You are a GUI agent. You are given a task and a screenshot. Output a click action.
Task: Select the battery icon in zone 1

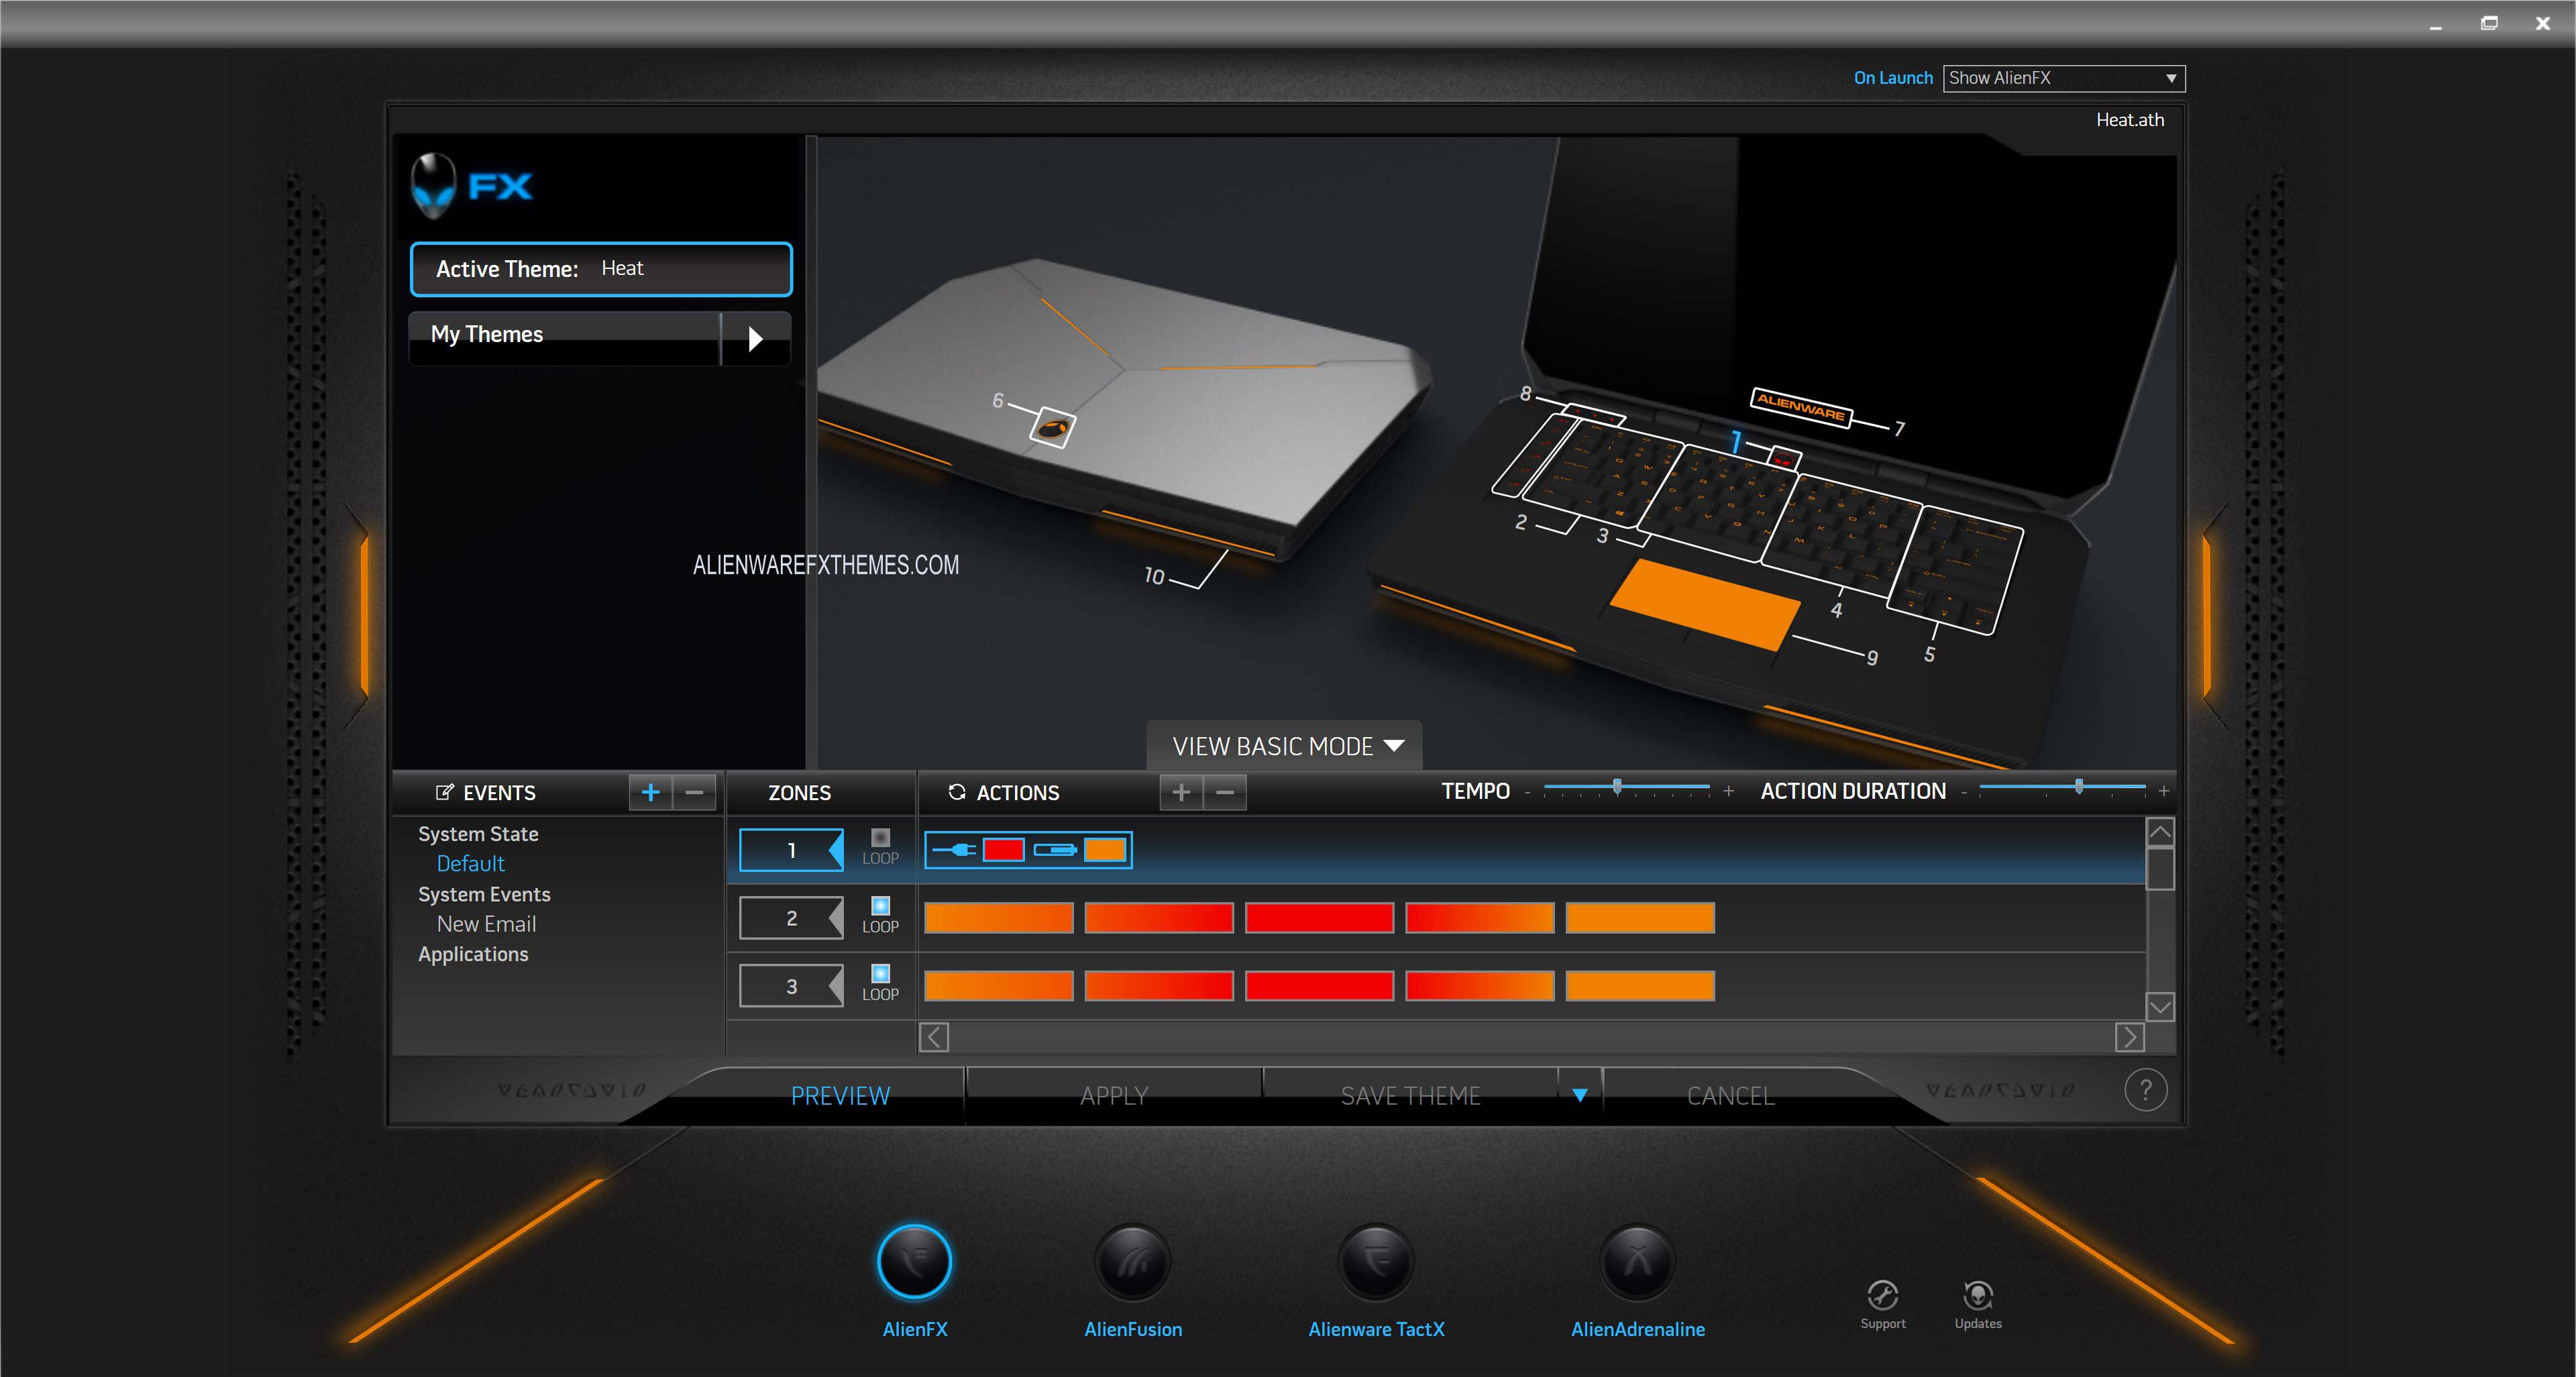coord(1055,850)
